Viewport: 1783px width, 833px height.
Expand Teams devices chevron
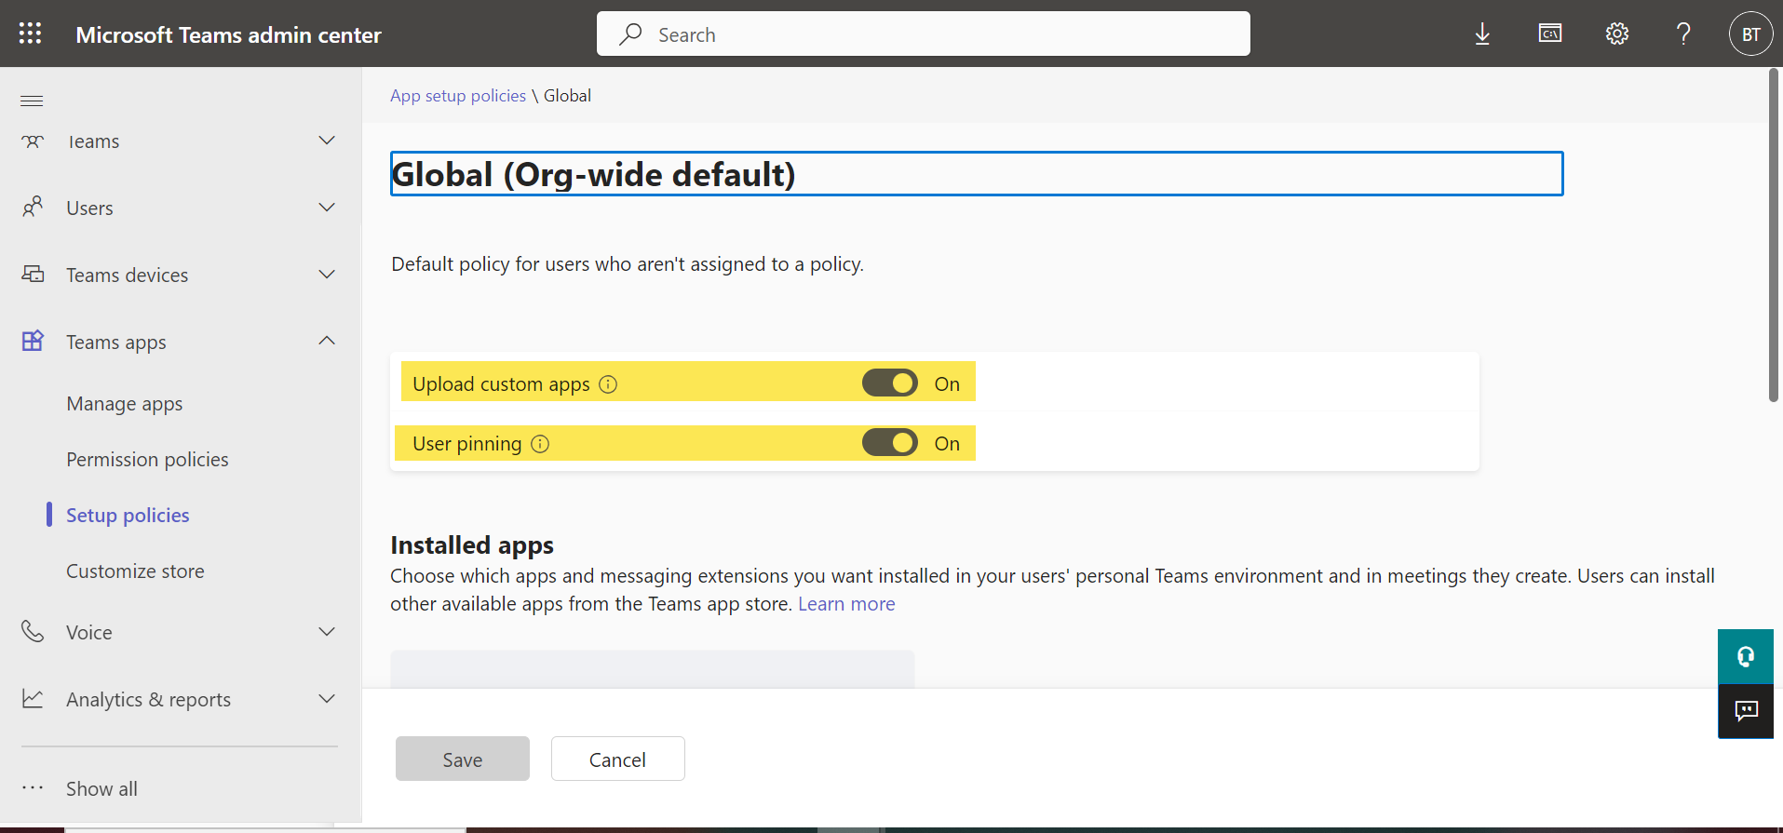327,275
